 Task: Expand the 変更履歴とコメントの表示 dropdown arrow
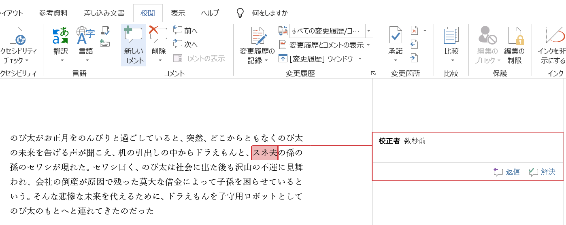[368, 45]
